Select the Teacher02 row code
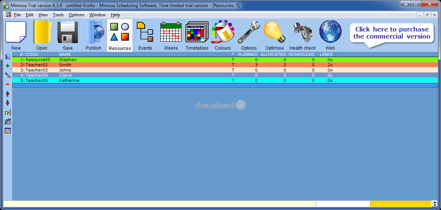Image resolution: width=441 pixels, height=210 pixels. (37, 65)
